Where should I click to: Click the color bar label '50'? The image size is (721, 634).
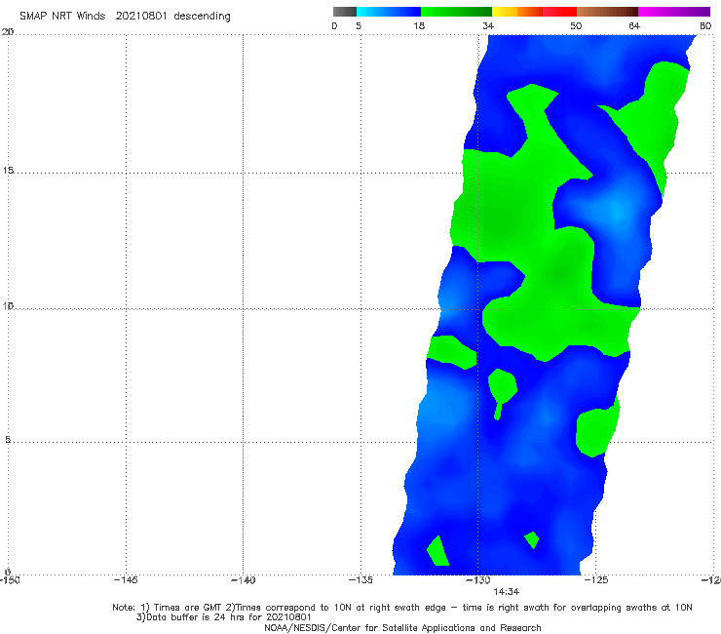(x=576, y=26)
